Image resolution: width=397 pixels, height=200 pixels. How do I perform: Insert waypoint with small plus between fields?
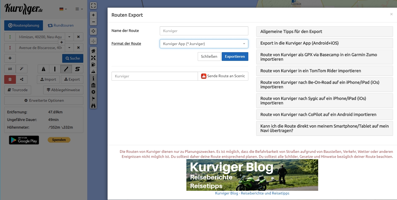pyautogui.click(x=61, y=42)
